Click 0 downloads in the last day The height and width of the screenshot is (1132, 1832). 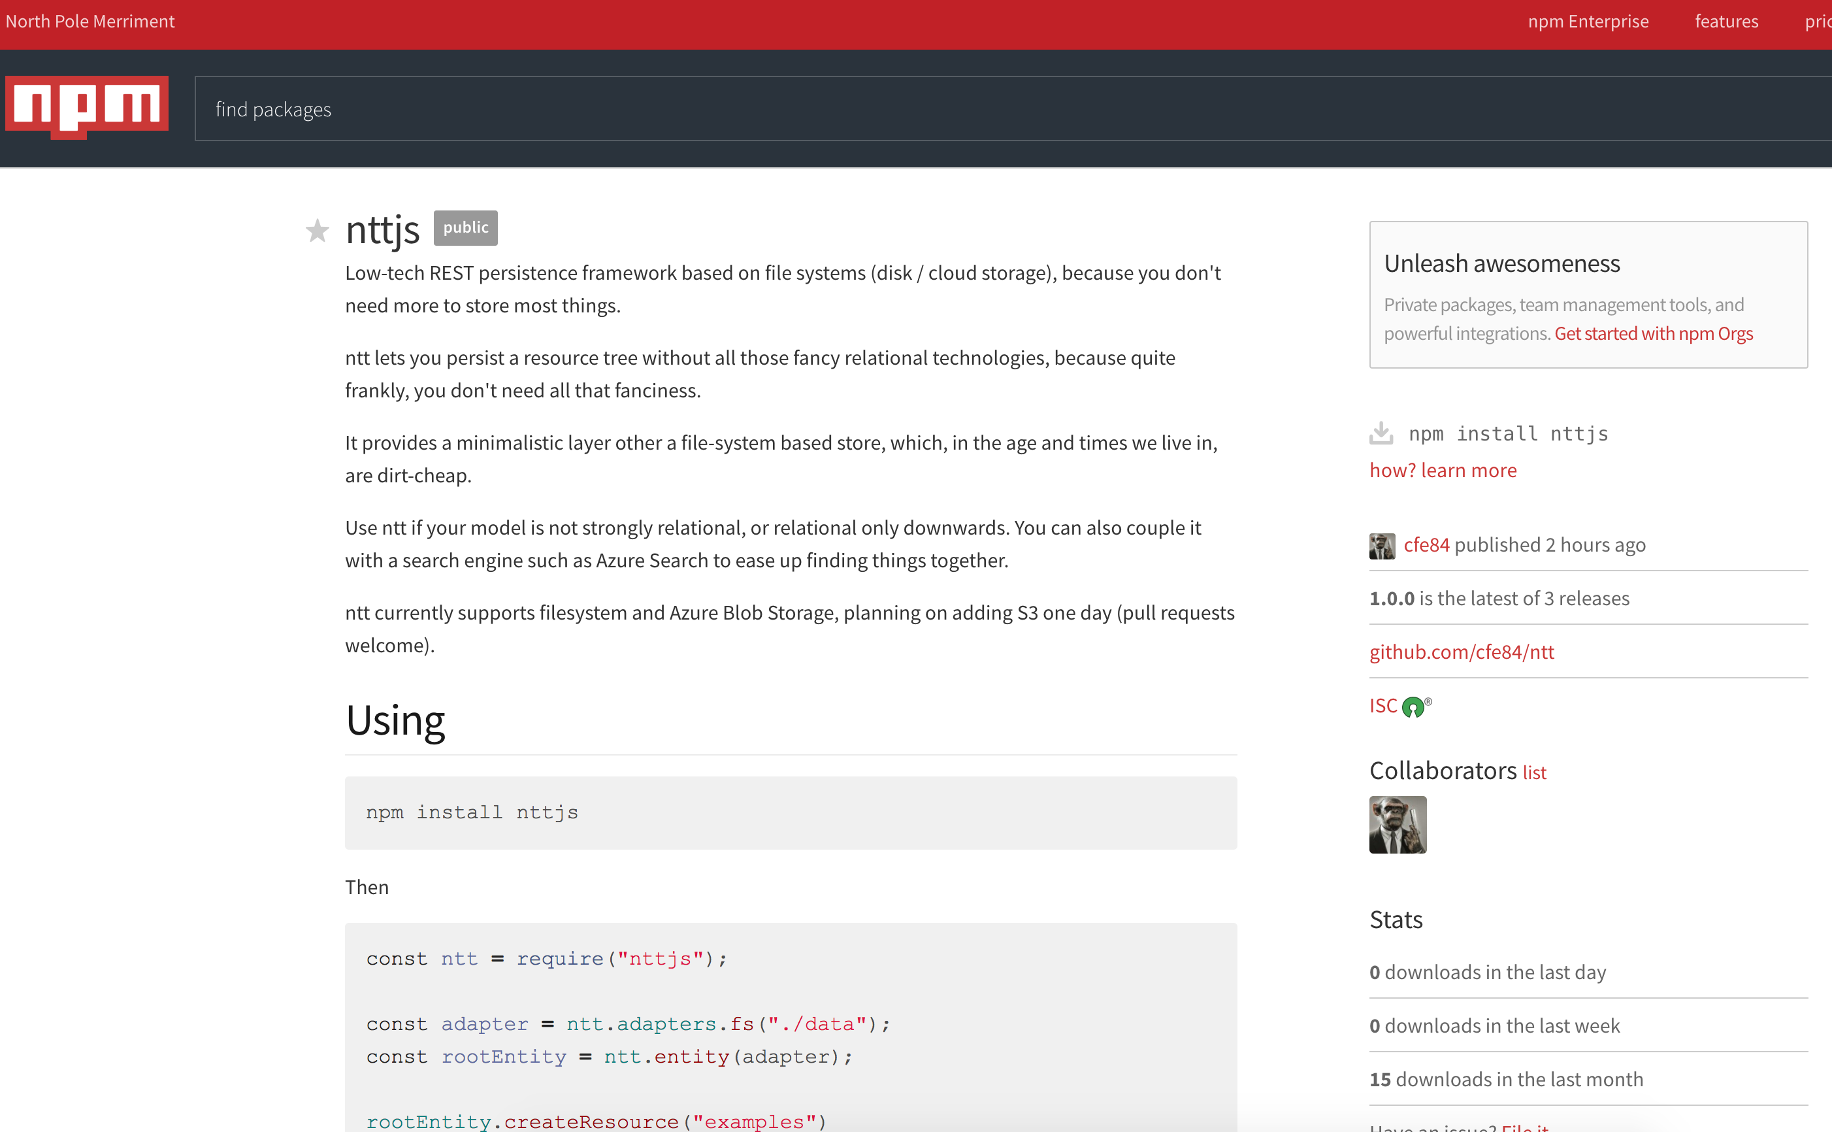pos(1488,973)
